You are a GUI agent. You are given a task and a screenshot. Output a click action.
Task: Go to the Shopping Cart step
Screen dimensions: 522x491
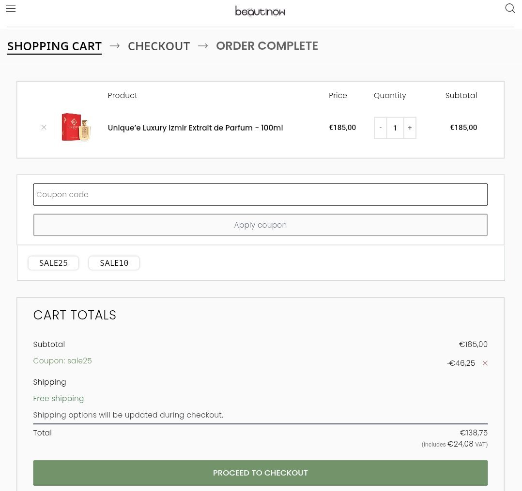click(54, 46)
